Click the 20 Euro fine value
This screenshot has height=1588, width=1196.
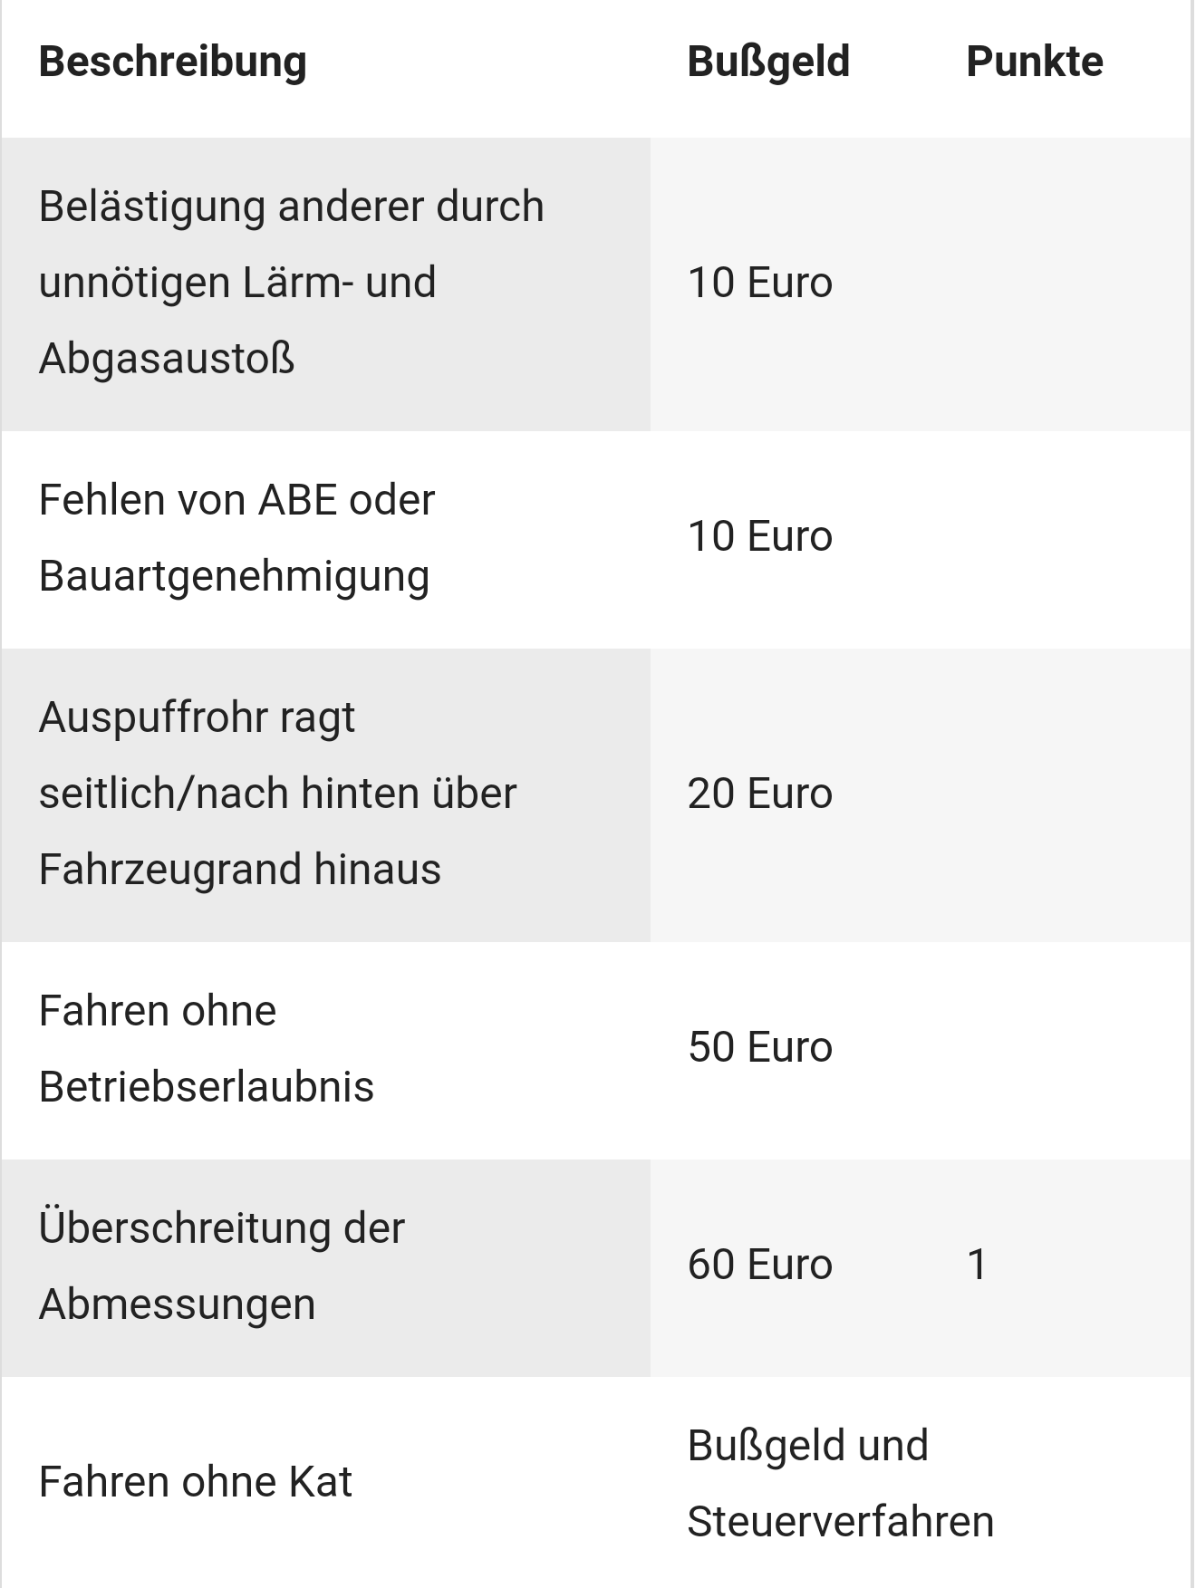pyautogui.click(x=759, y=794)
